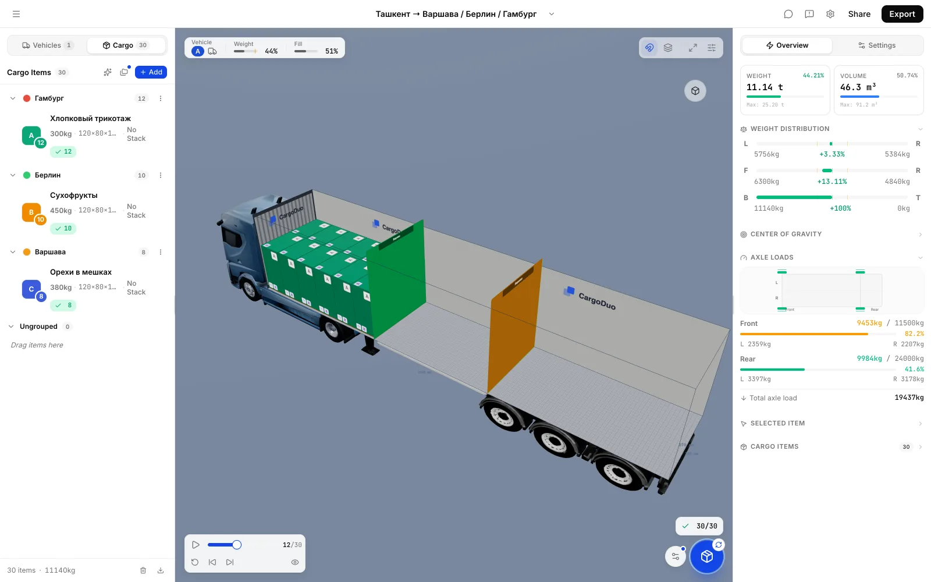Click item A cotton knitwear badge
931x582 pixels.
pos(31,136)
